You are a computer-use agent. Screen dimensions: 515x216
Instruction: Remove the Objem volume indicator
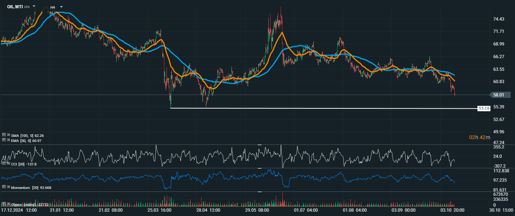(x=8, y=204)
